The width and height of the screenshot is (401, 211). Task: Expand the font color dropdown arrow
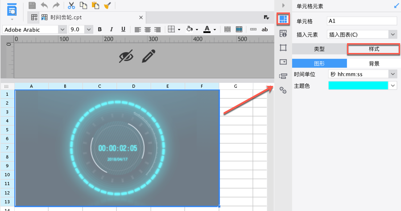click(215, 29)
